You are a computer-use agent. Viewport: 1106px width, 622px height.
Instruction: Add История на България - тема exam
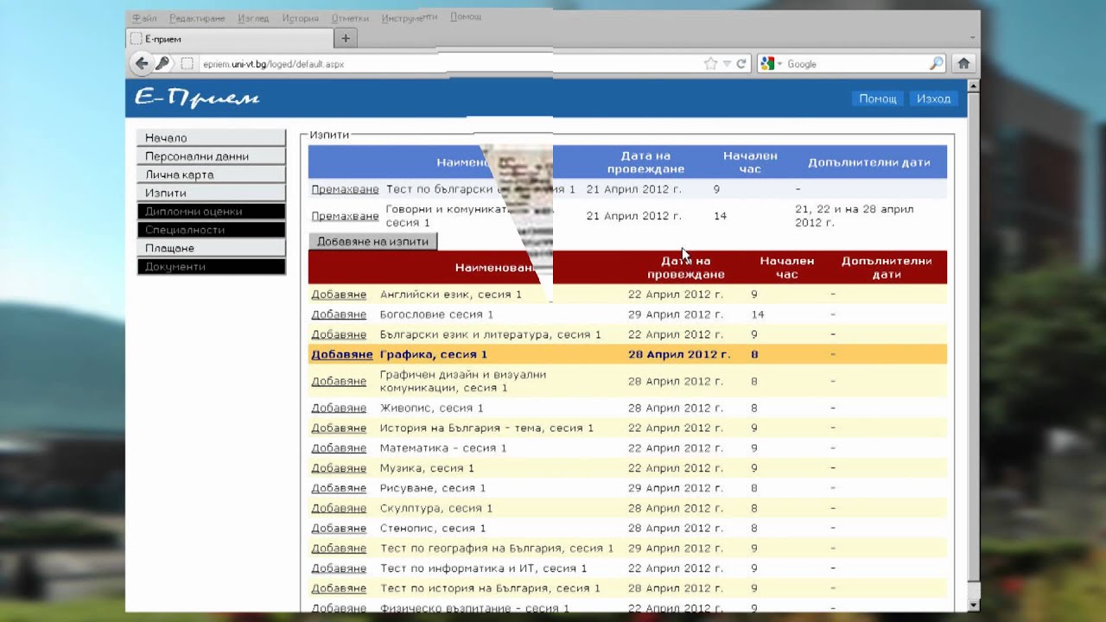[x=339, y=428]
